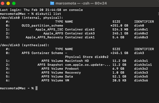Click the 'Recovery' volume name

coord(73,73)
